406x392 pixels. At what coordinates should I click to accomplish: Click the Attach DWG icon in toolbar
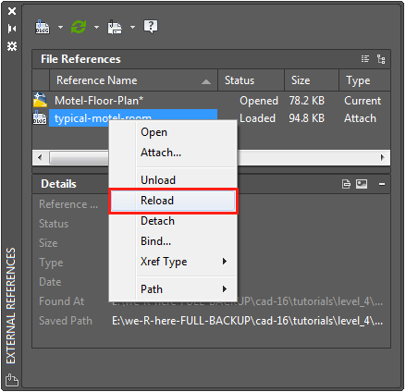coord(43,27)
